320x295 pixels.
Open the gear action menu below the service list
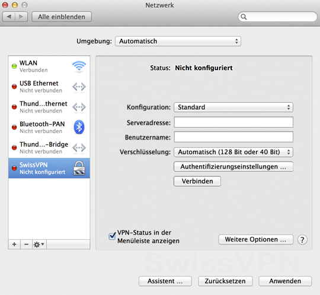[39, 244]
